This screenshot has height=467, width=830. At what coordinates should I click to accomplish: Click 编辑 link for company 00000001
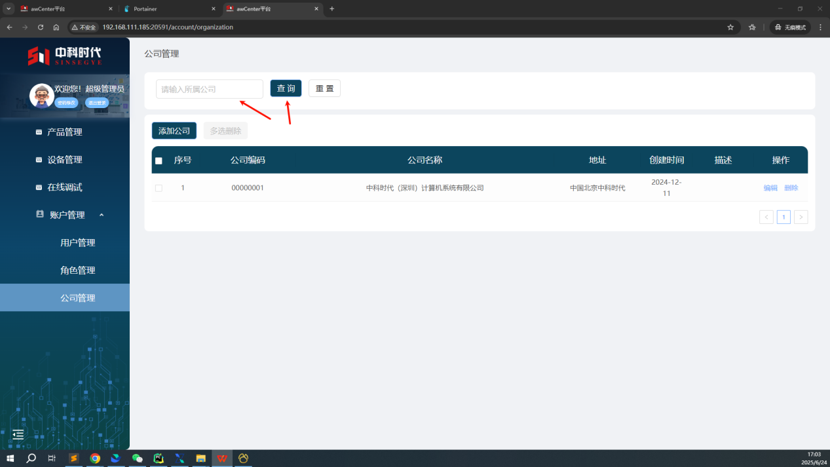pos(770,188)
